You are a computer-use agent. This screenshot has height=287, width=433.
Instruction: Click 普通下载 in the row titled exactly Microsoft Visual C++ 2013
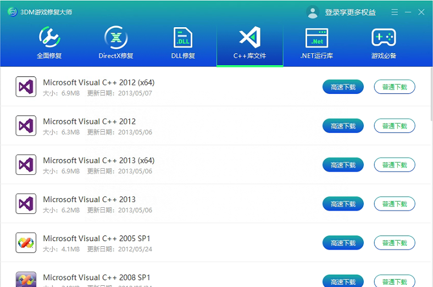point(394,204)
